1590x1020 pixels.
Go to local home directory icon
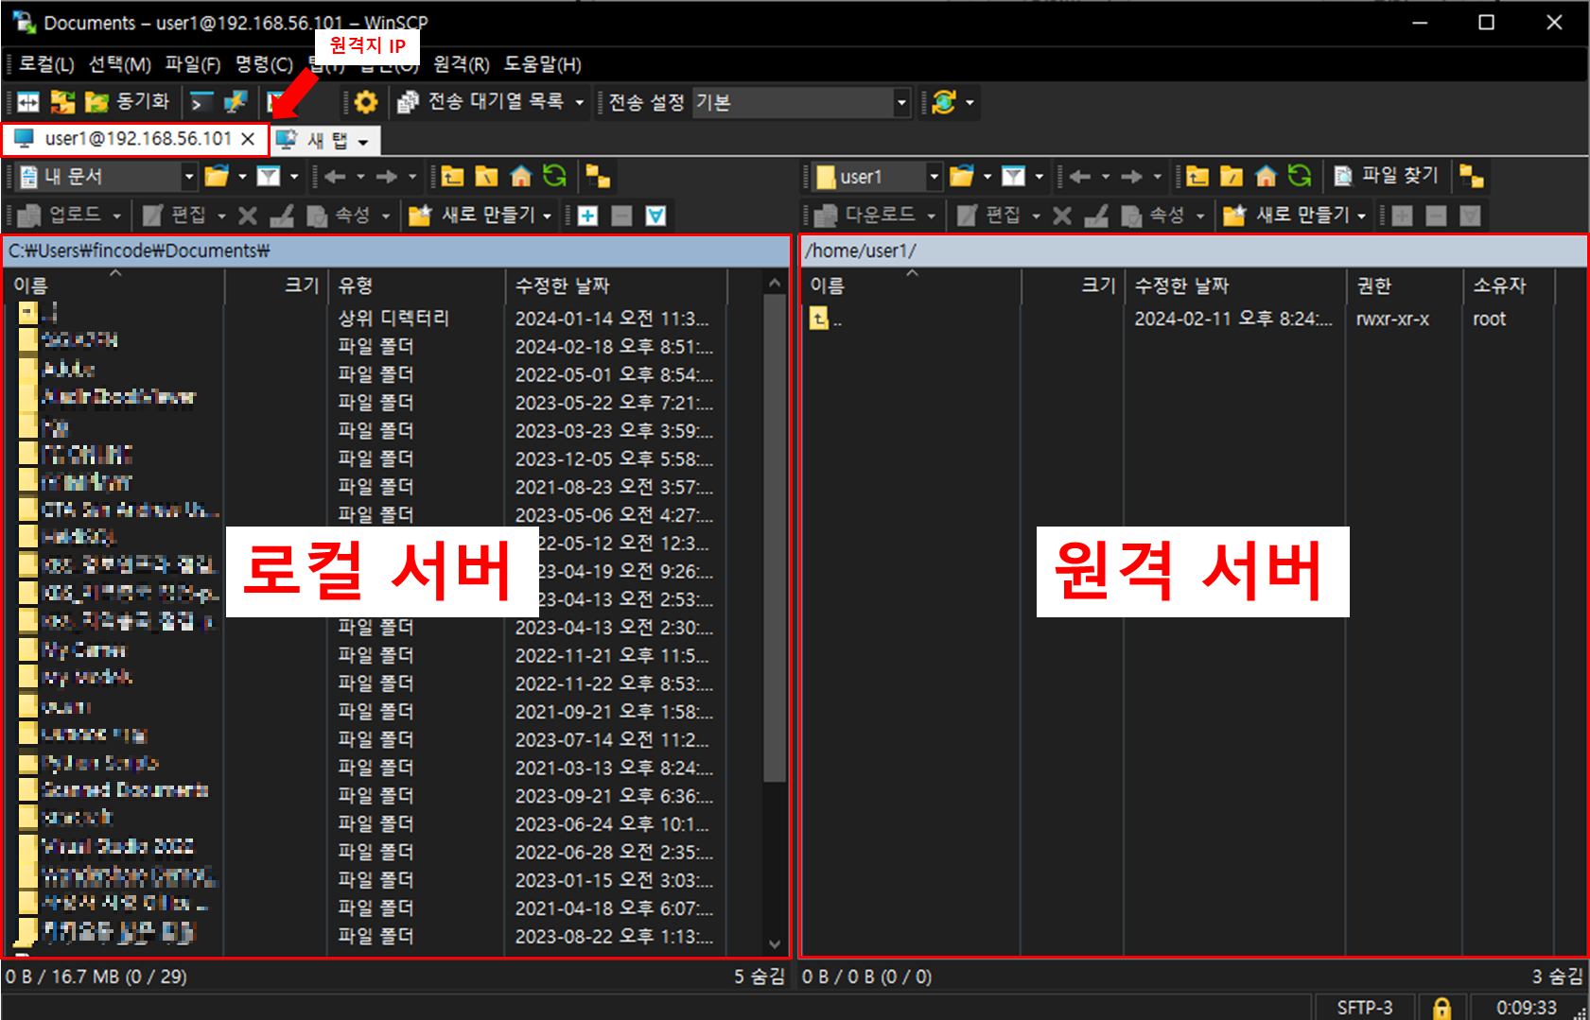coord(520,177)
